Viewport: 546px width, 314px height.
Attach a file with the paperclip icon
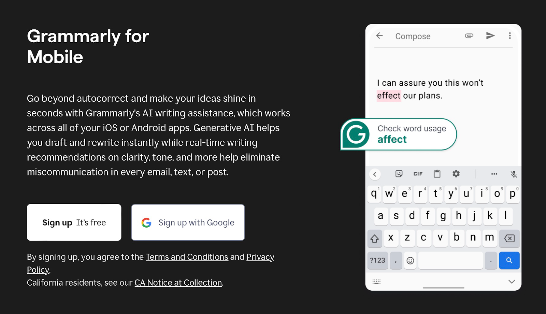469,36
